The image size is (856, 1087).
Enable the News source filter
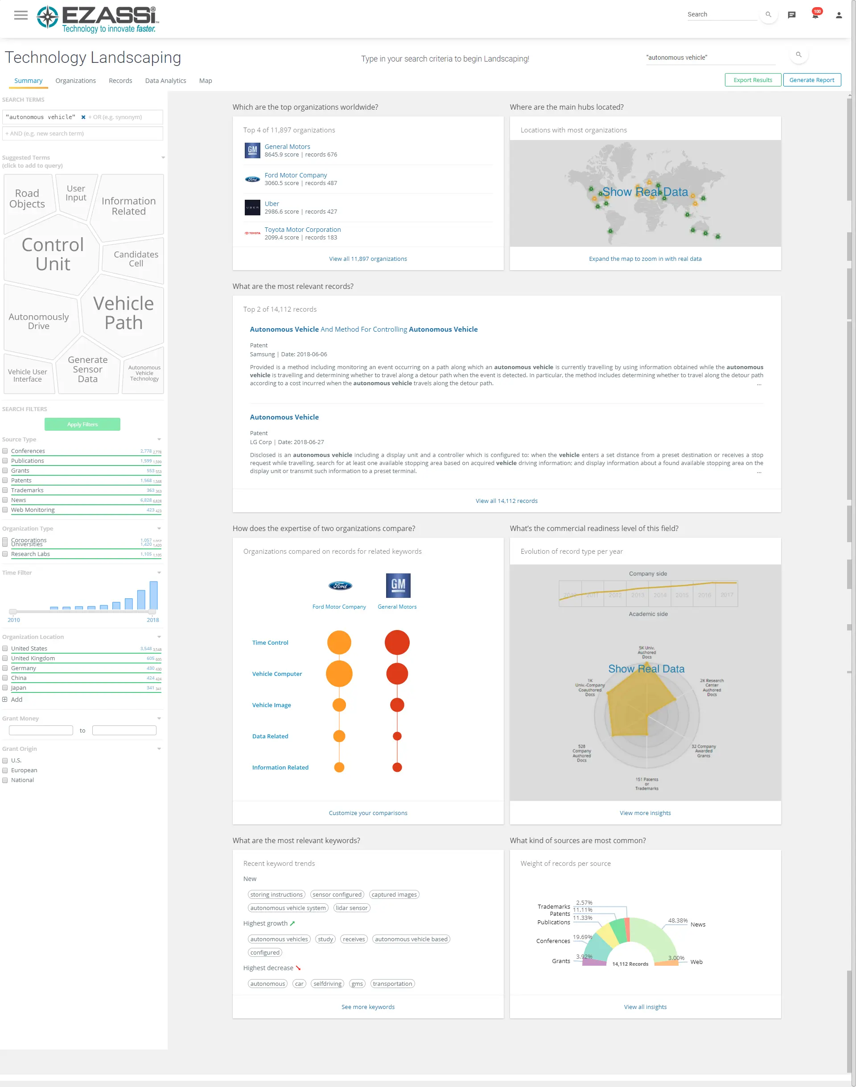click(x=5, y=500)
